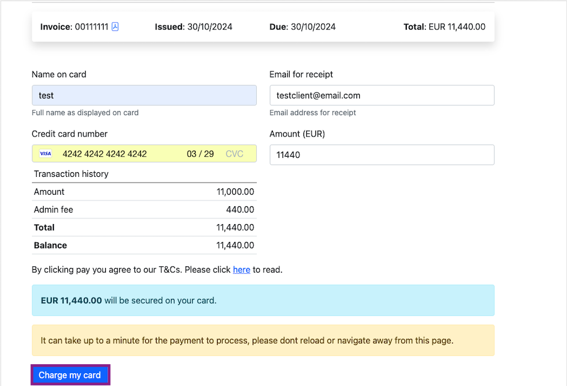Viewport: 567px width, 386px height.
Task: Click the invoice Total EUR 11,440.00
Action: click(456, 27)
